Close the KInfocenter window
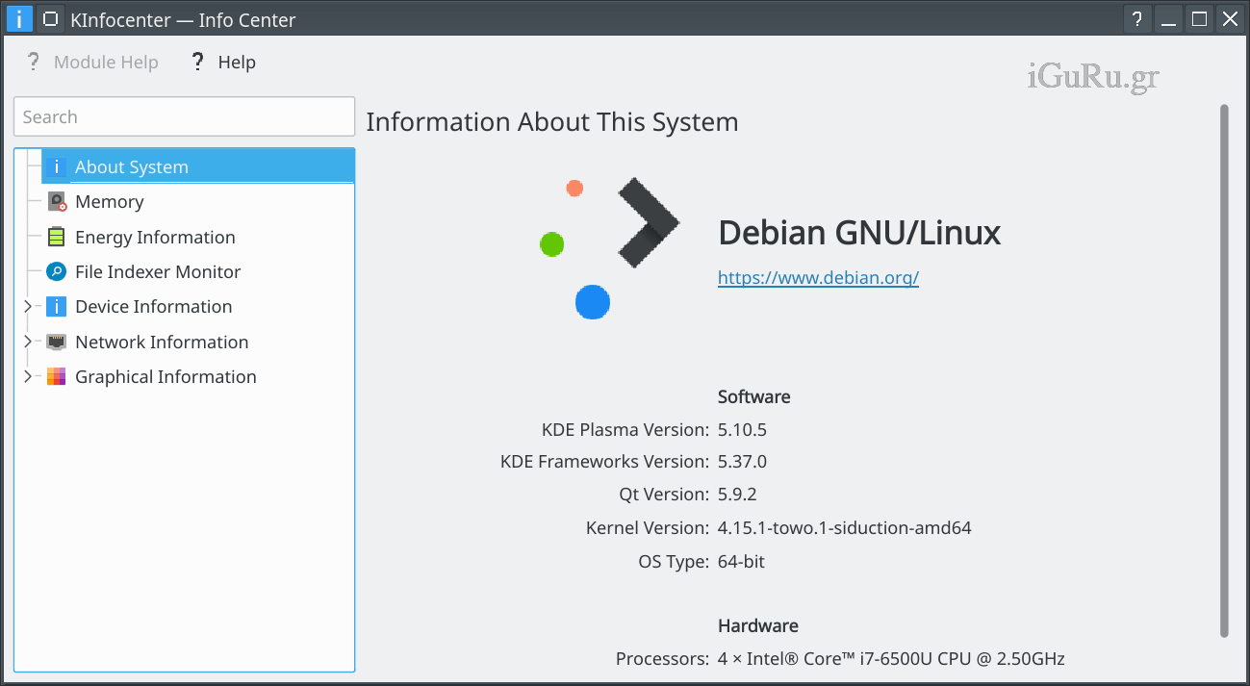Image resolution: width=1250 pixels, height=686 pixels. click(x=1229, y=18)
